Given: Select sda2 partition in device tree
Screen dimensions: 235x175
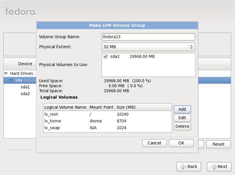Looking at the screenshot, I should coord(25,94).
